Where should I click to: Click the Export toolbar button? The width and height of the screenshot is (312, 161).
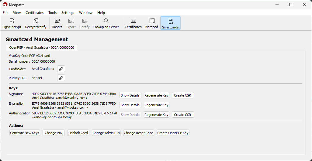click(x=71, y=23)
